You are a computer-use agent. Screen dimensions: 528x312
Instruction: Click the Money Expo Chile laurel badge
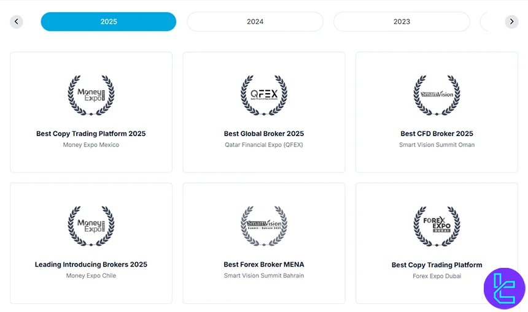click(x=91, y=226)
